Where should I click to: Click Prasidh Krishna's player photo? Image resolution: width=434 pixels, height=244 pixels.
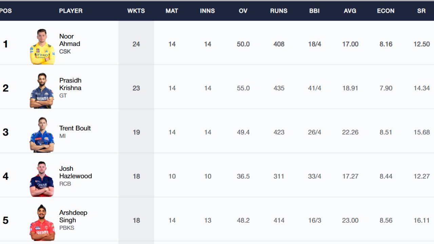[x=42, y=91]
